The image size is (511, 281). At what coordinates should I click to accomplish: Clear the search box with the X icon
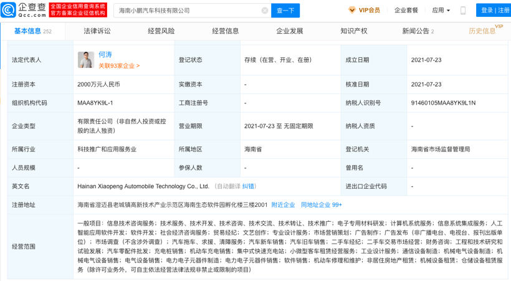[265, 11]
